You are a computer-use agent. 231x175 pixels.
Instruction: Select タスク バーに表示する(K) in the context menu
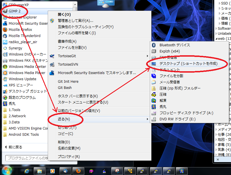pyautogui.click(x=99, y=96)
